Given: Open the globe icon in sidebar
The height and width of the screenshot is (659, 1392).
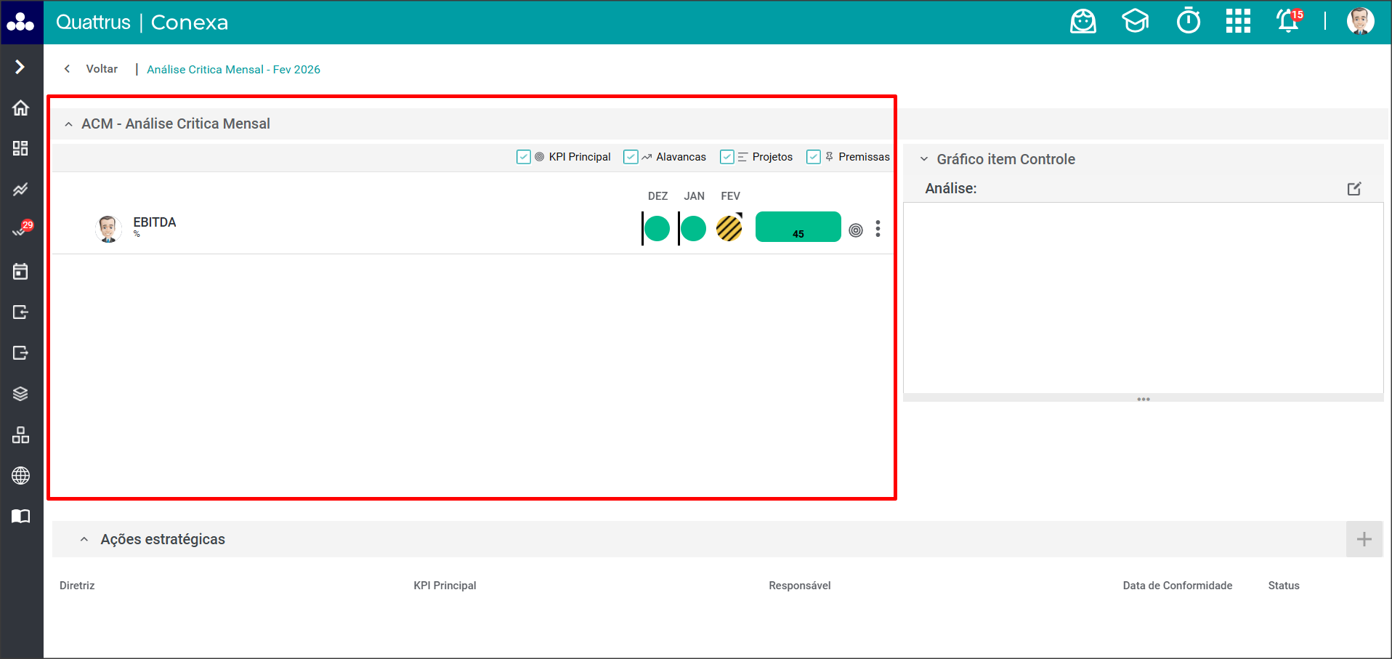Looking at the screenshot, I should pyautogui.click(x=20, y=475).
